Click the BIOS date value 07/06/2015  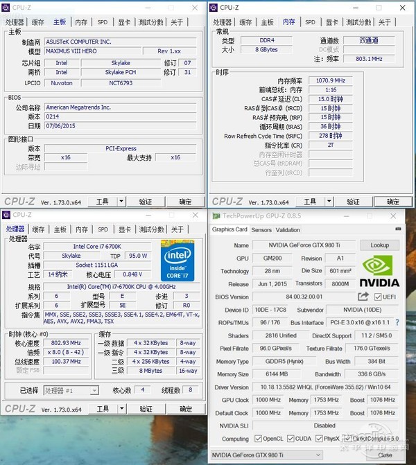(121, 125)
